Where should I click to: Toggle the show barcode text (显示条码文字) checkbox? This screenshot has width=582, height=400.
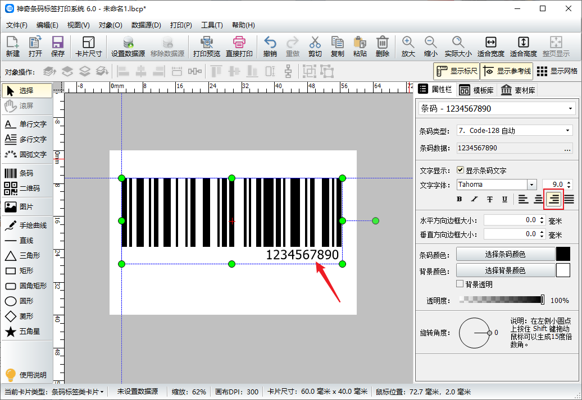[461, 170]
